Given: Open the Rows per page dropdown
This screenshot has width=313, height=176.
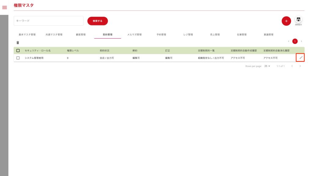Looking at the screenshot, I should tap(267, 66).
